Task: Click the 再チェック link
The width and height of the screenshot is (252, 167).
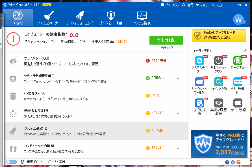Action: (x=167, y=48)
